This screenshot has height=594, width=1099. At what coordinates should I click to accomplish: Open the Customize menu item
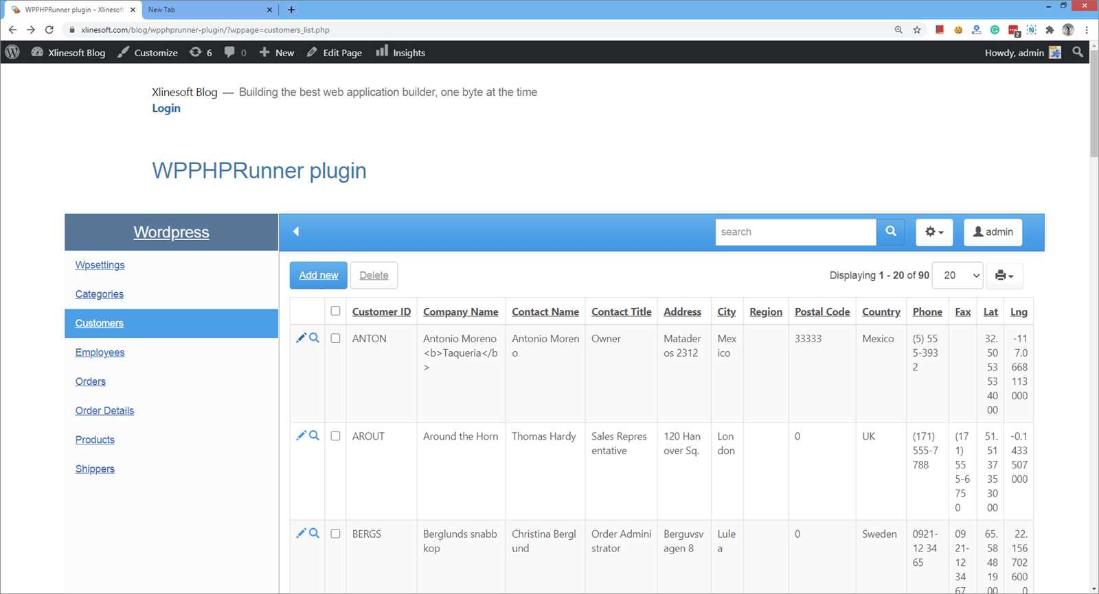pyautogui.click(x=148, y=52)
